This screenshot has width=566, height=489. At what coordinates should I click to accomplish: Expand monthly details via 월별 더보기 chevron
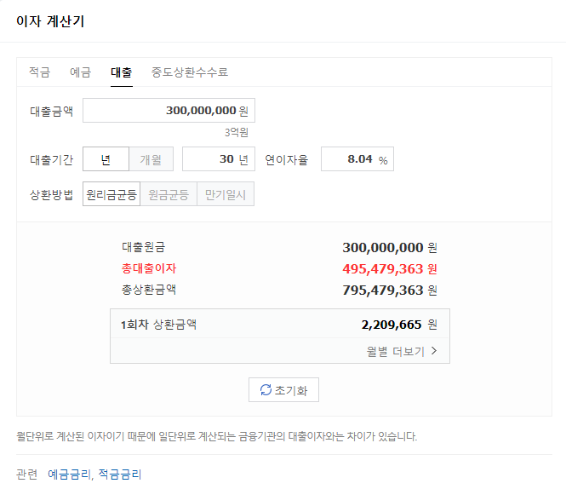(x=434, y=350)
